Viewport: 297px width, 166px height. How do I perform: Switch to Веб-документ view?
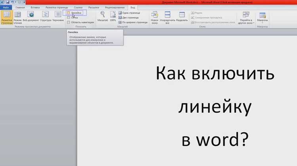30,17
